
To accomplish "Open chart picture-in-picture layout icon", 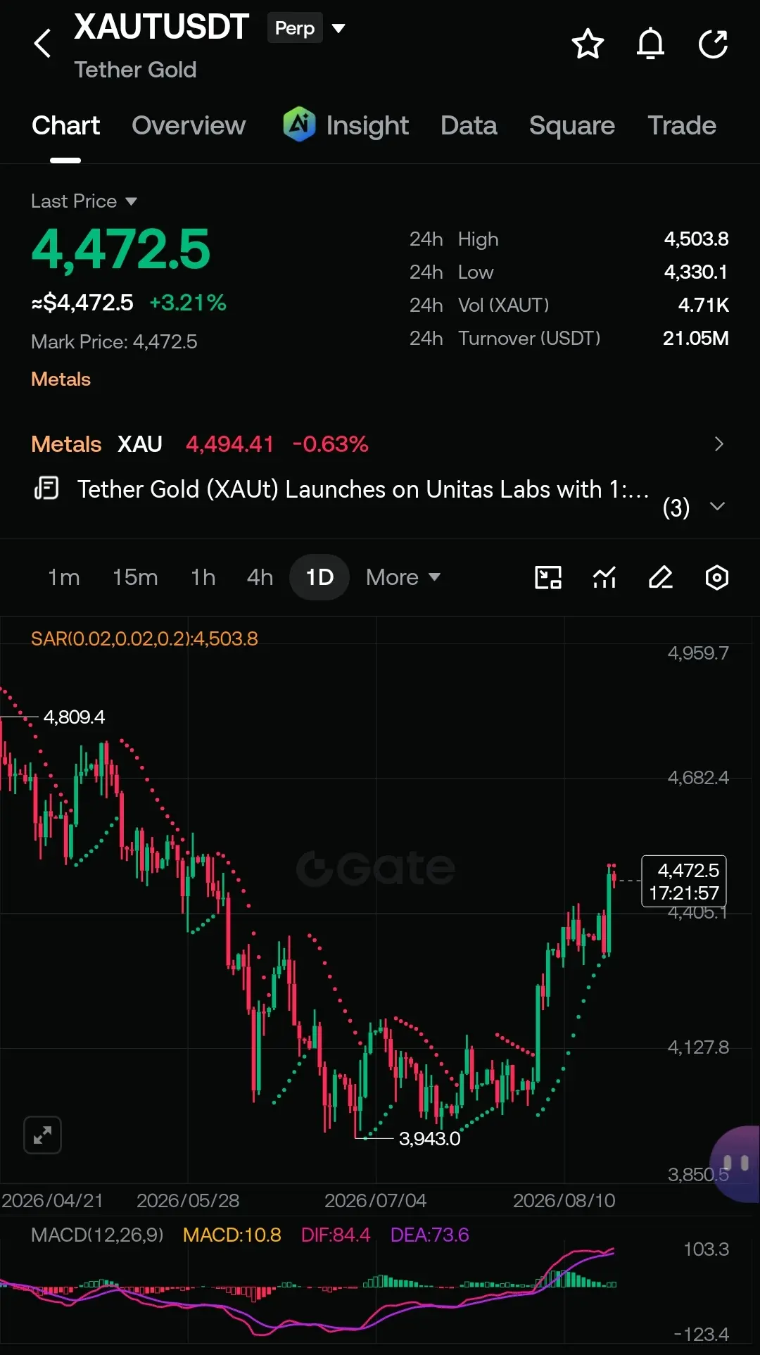I will point(548,577).
